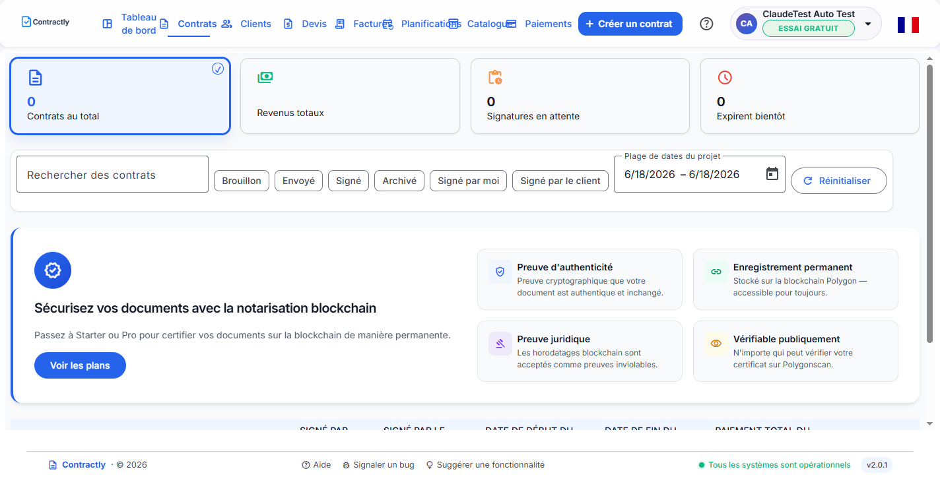940x494 pixels.
Task: Click the ESSAI GRATUIT badge
Action: 808,28
